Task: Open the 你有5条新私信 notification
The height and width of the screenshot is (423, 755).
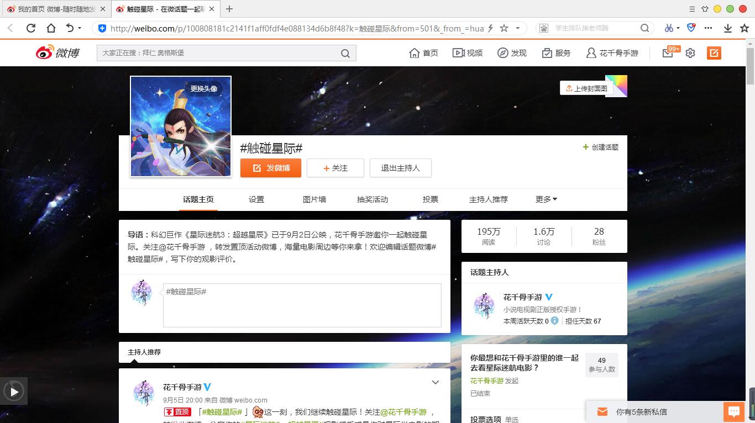Action: tap(641, 412)
